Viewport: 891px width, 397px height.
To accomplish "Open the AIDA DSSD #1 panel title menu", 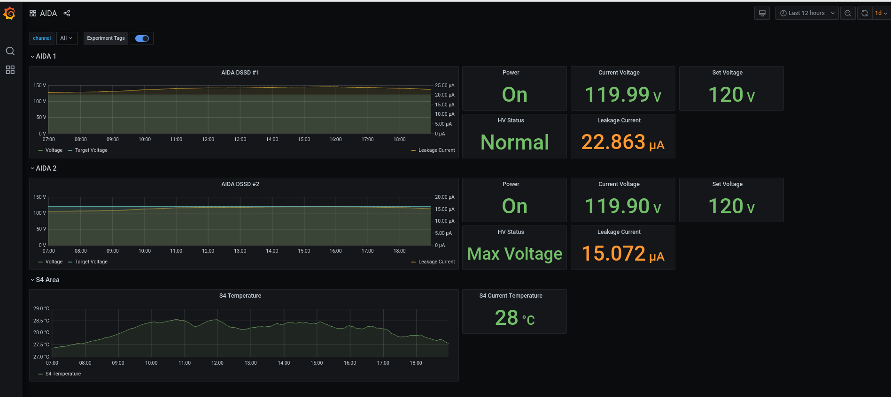I will tap(240, 73).
